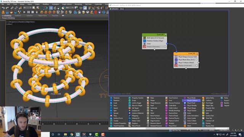Click the Property Transfer operator icon

pos(130,98)
